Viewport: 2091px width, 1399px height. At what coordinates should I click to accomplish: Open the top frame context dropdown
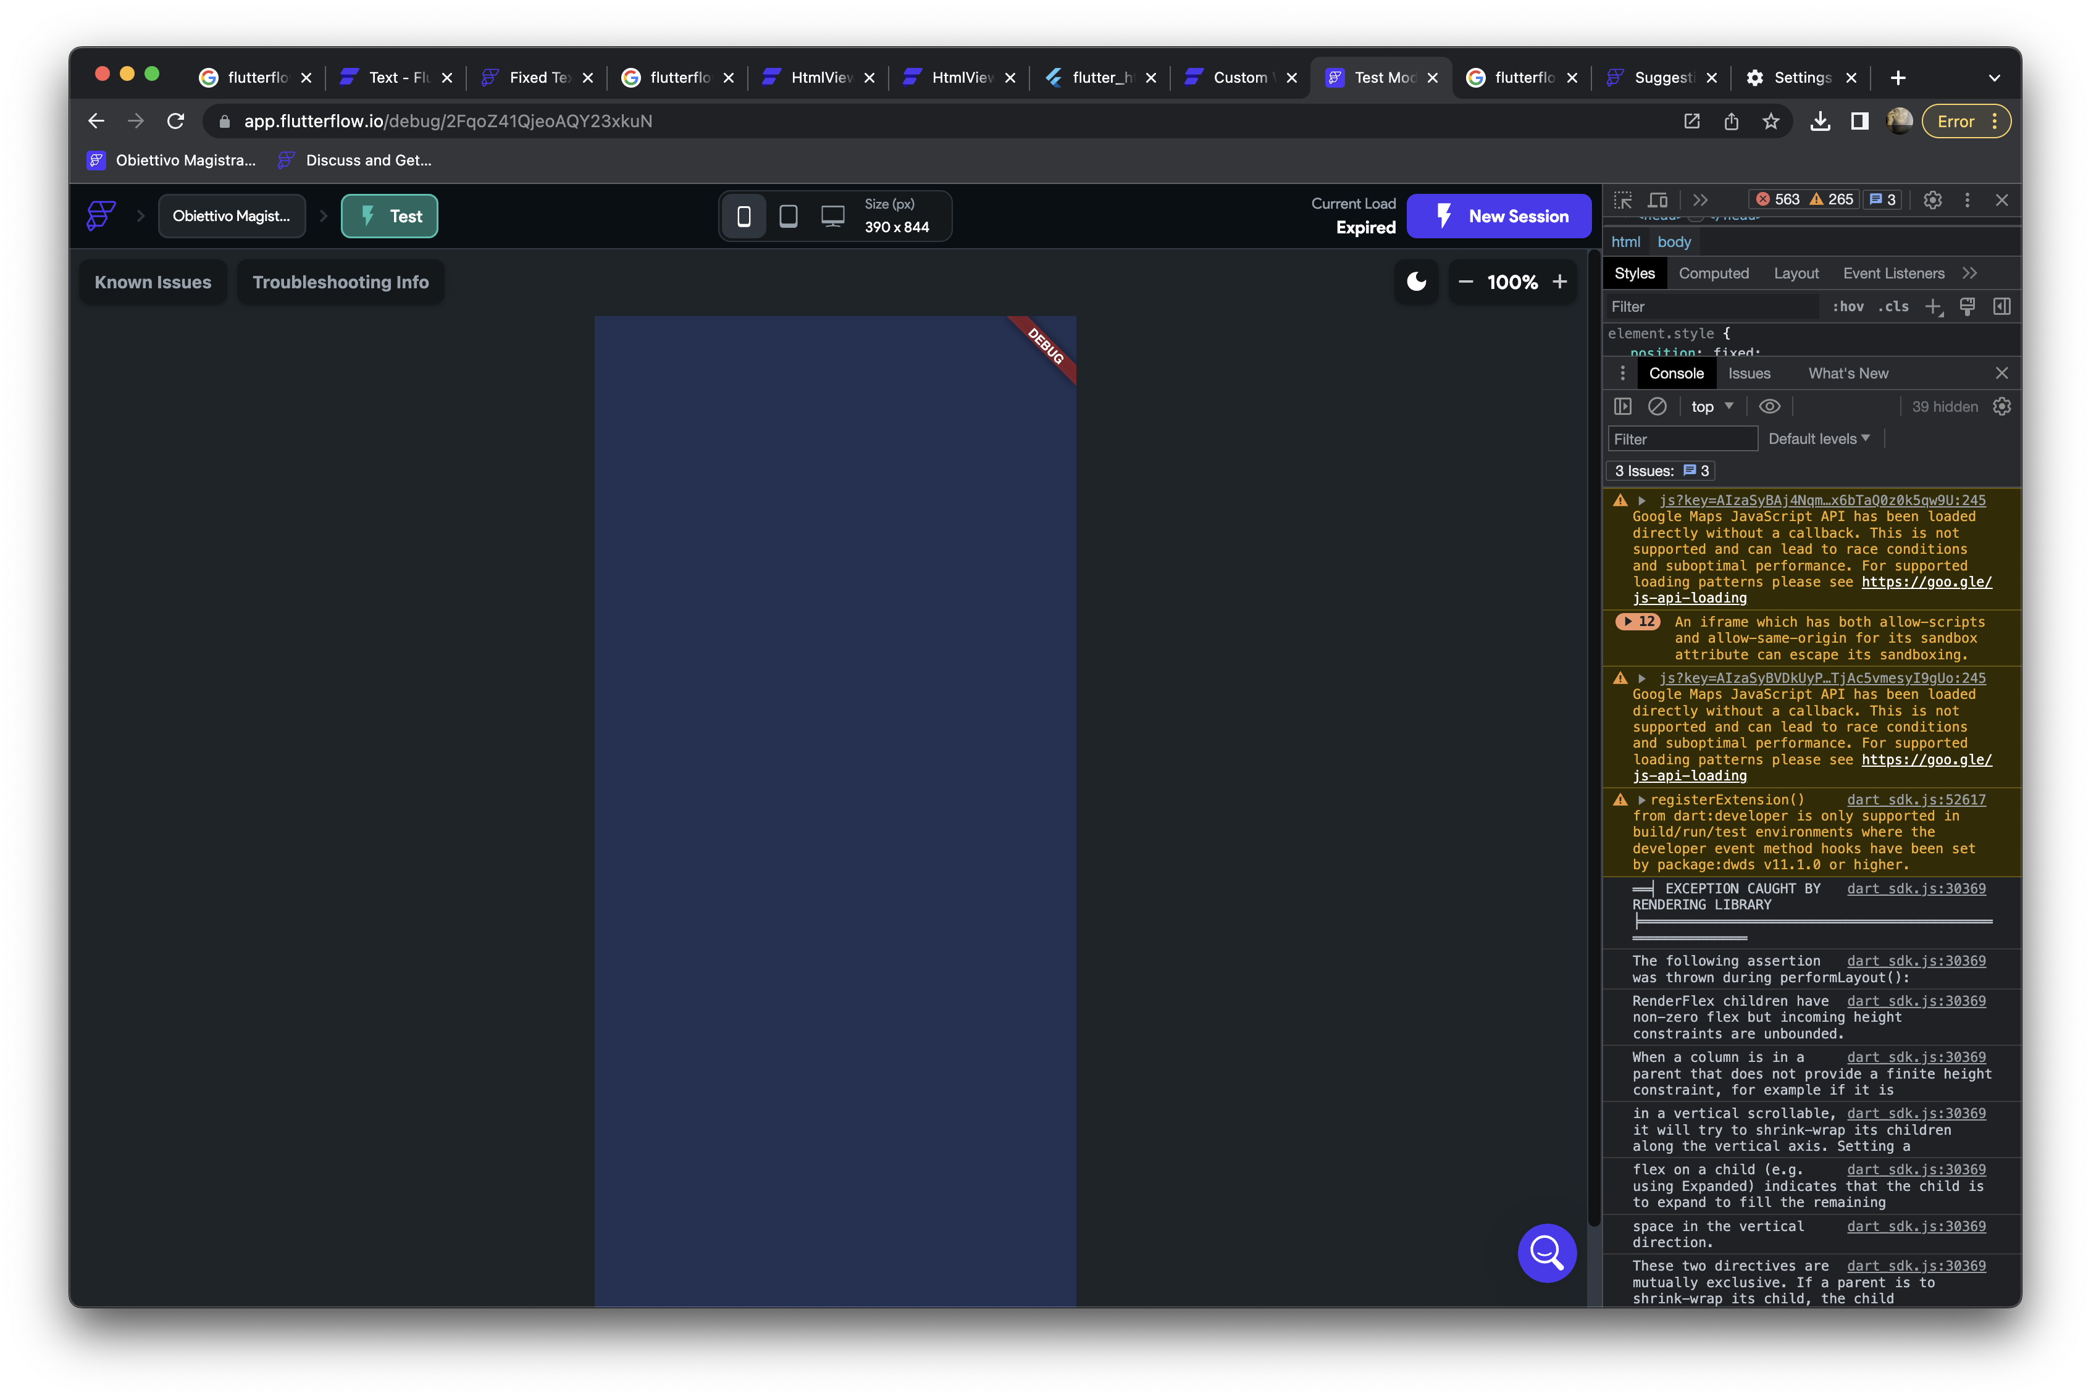(x=1711, y=406)
